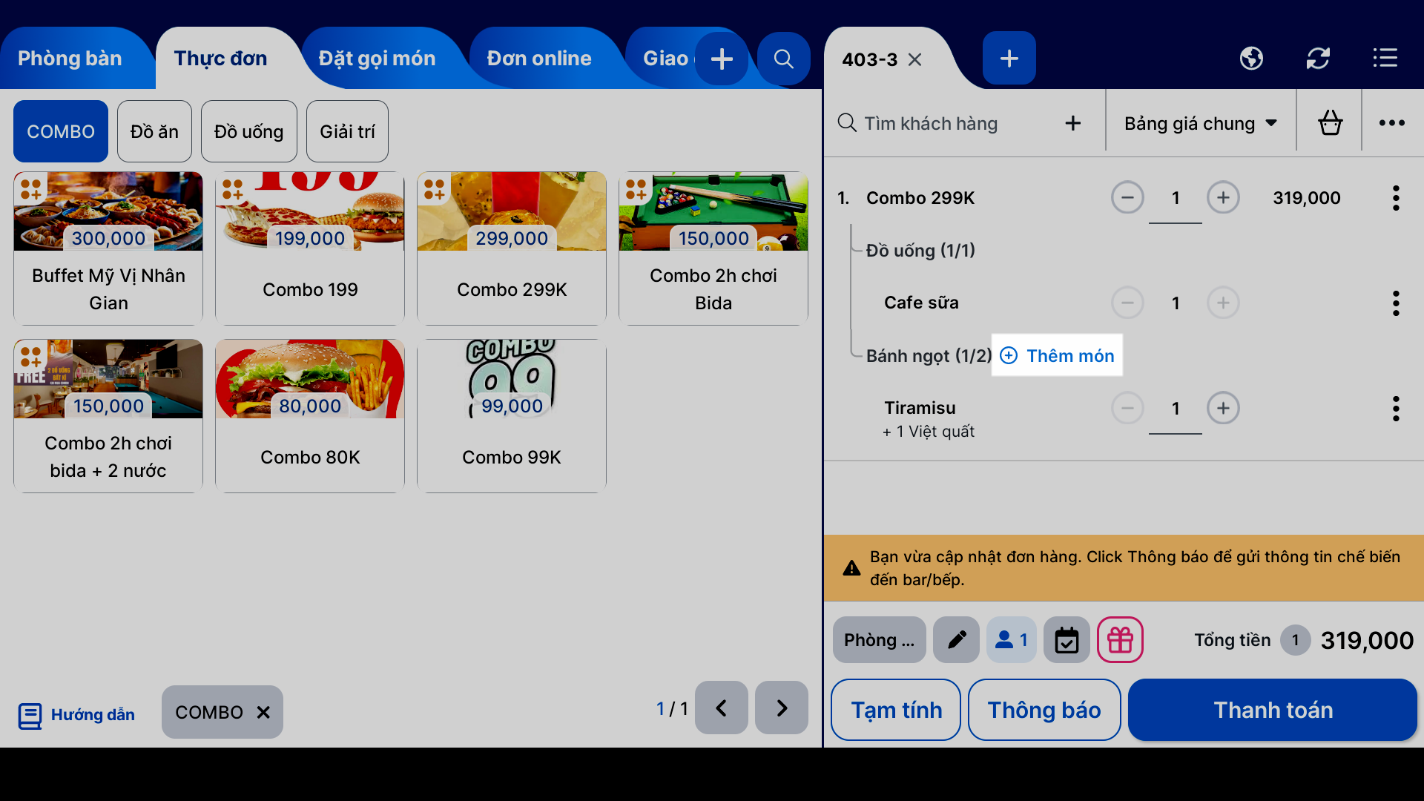This screenshot has width=1424, height=801.
Task: Open the menu search magnifier icon
Action: click(x=783, y=59)
